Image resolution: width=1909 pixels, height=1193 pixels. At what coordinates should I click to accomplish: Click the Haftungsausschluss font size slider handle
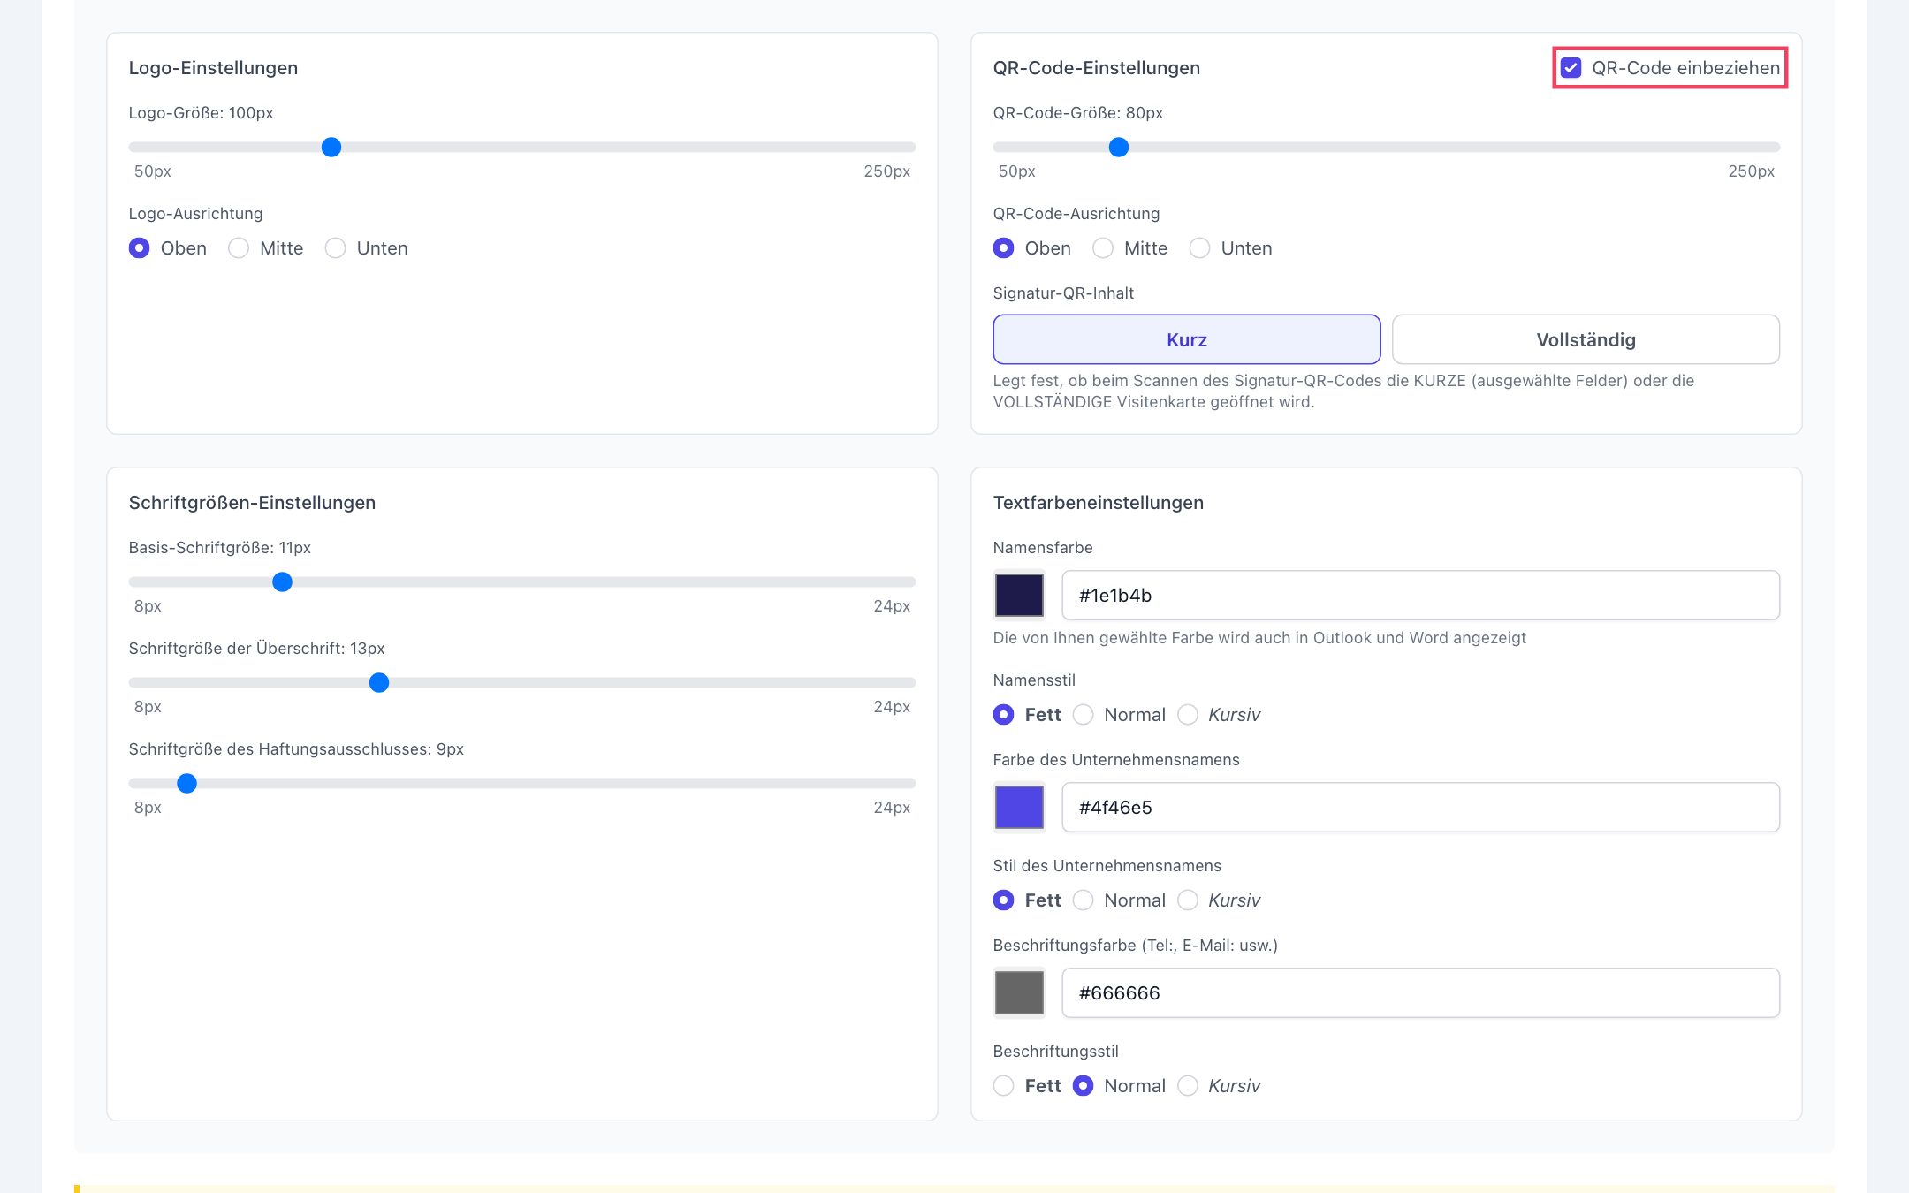click(x=186, y=784)
